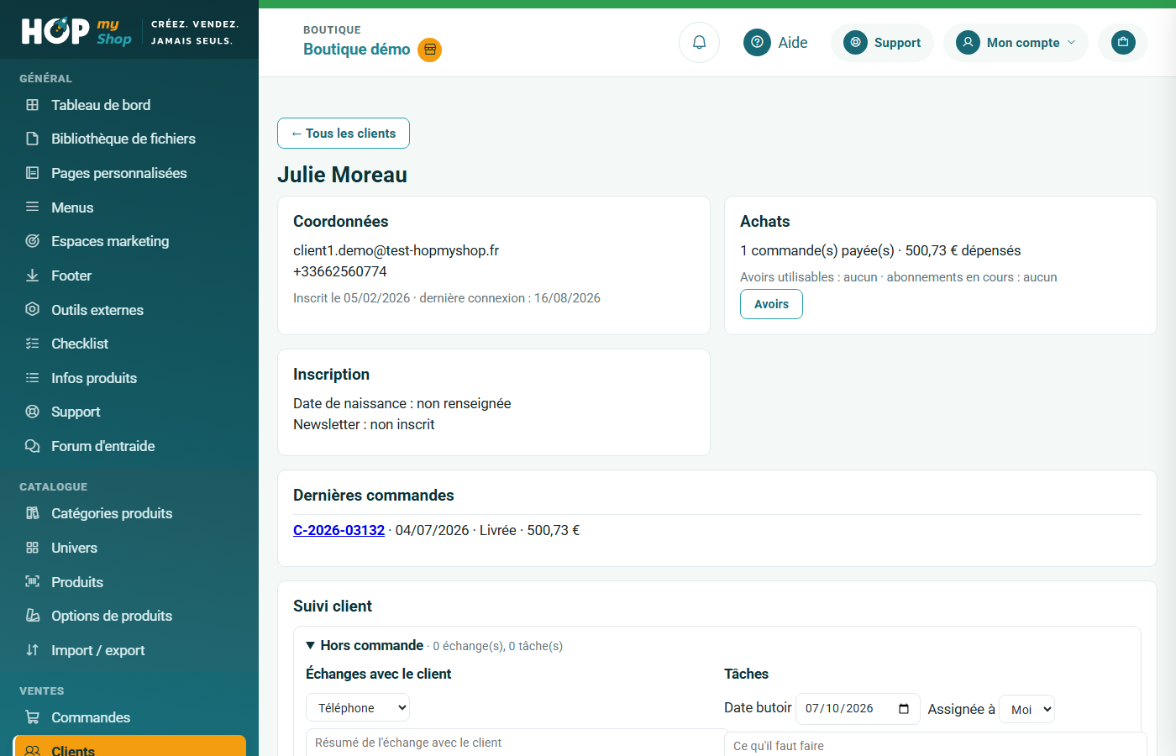Click the Résumé de l'échange text field
The height and width of the screenshot is (756, 1176).
pos(516,743)
